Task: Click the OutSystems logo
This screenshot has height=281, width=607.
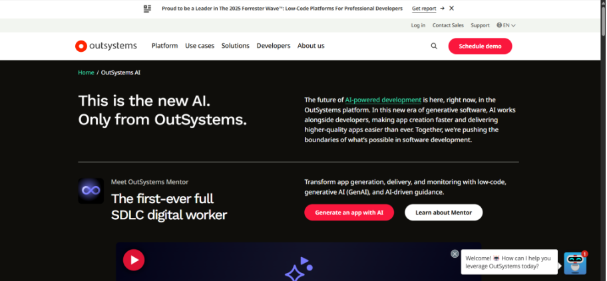Action: (106, 46)
